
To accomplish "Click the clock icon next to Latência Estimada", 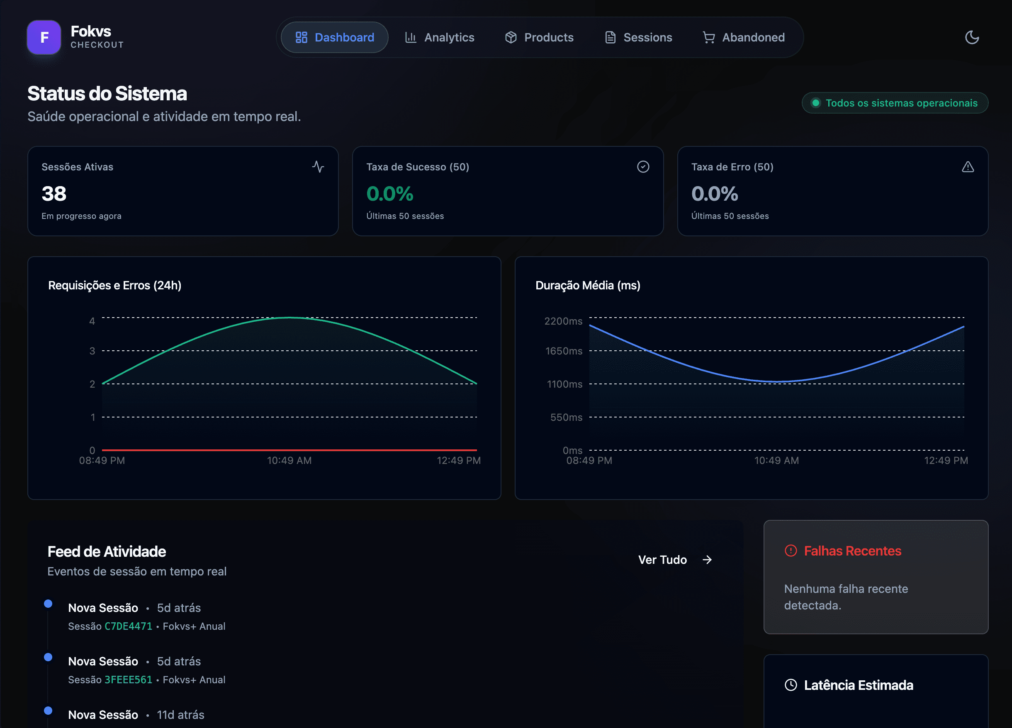I will tap(791, 685).
